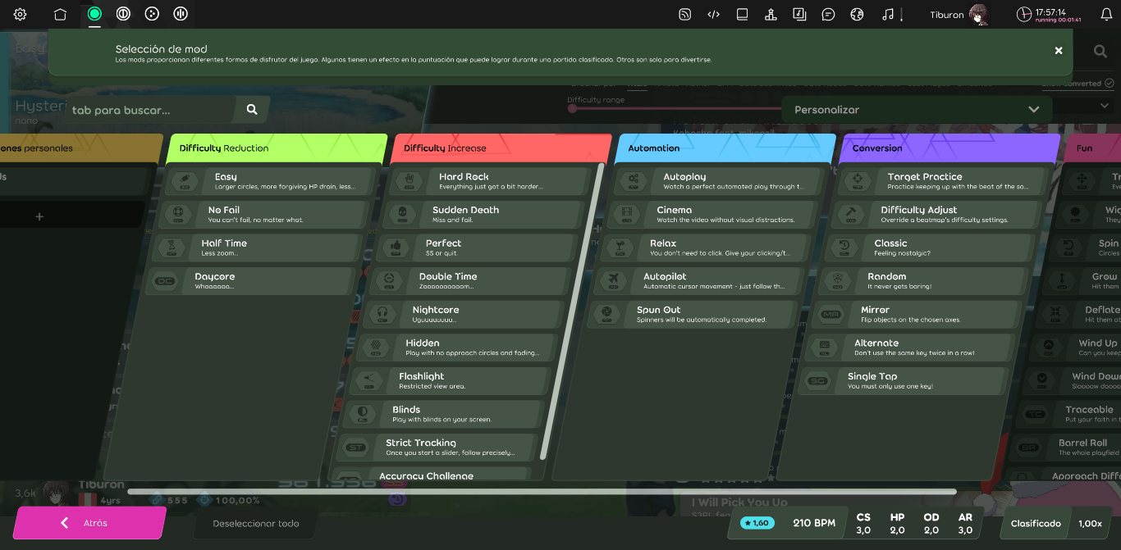The width and height of the screenshot is (1121, 550).
Task: Open the Tiburon user profile button
Action: 958,14
